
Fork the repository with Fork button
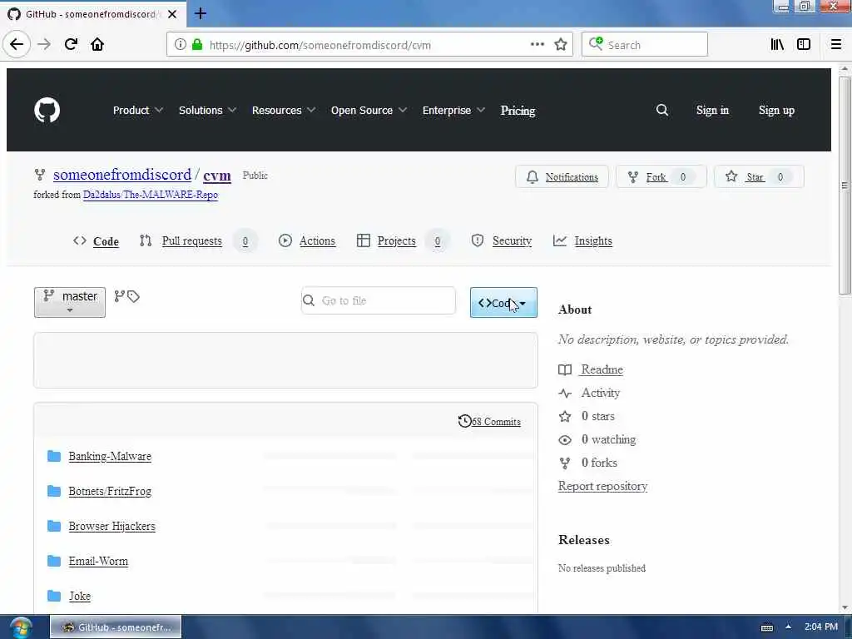click(x=661, y=176)
